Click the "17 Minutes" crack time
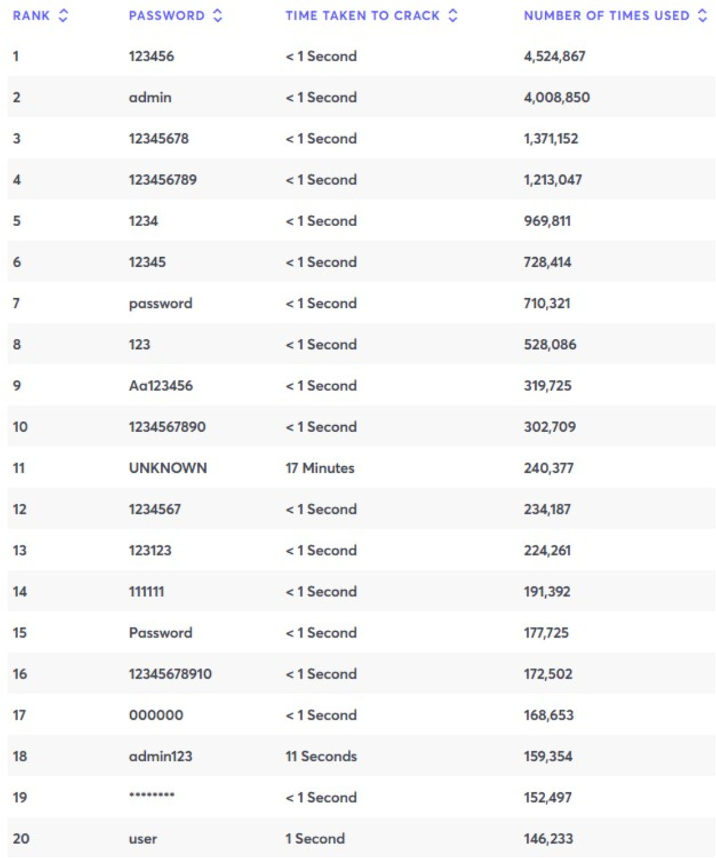716x858 pixels. pos(320,468)
